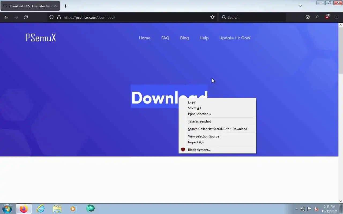This screenshot has width=343, height=214.
Task: Choose Print Selection... menu entry
Action: [x=217, y=114]
